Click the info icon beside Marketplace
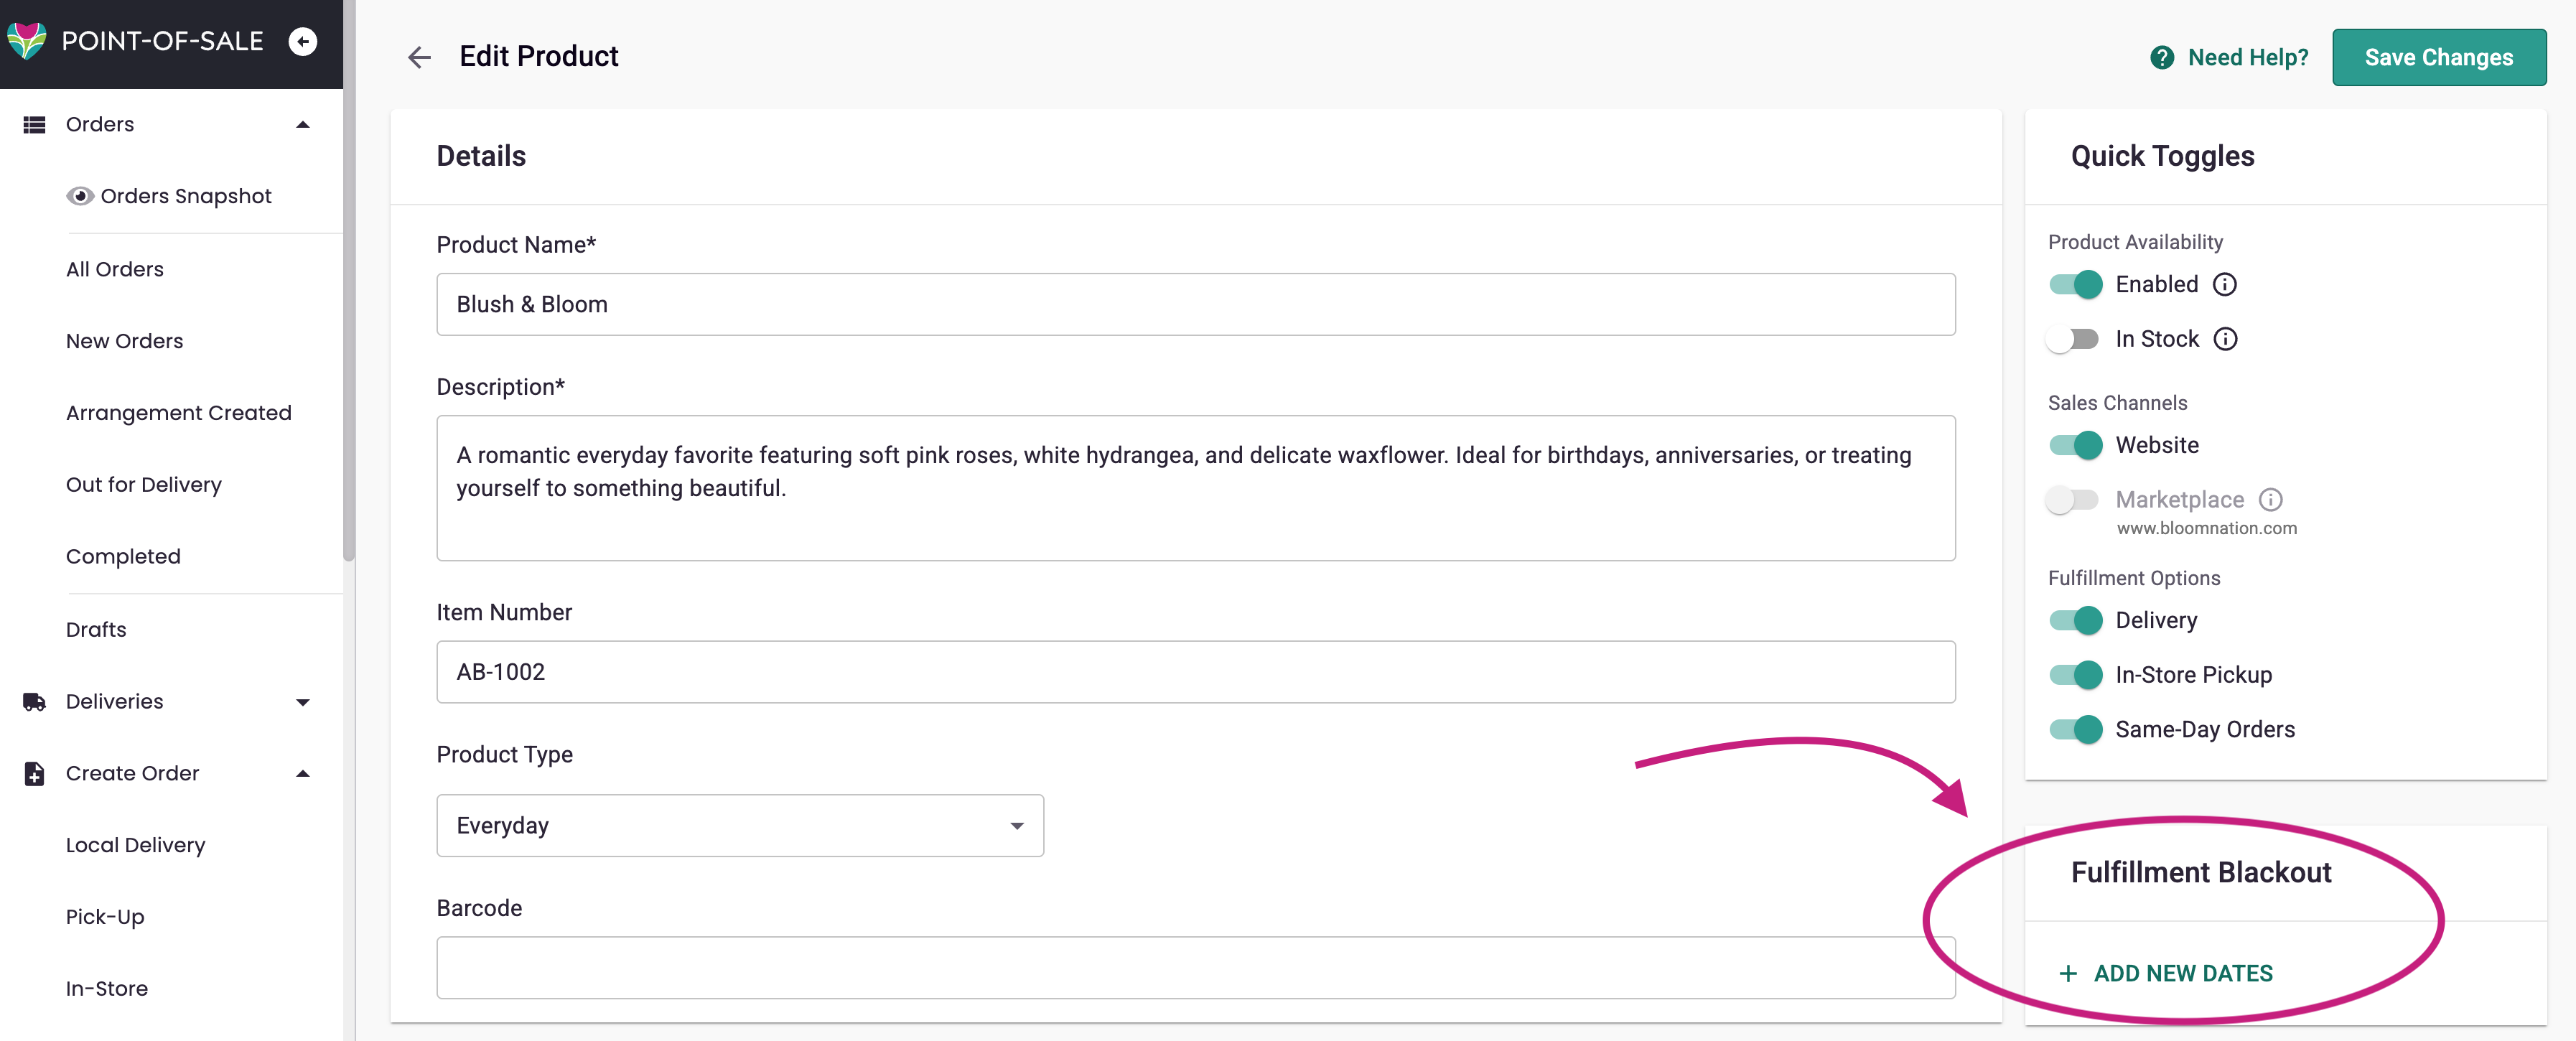 (2270, 499)
